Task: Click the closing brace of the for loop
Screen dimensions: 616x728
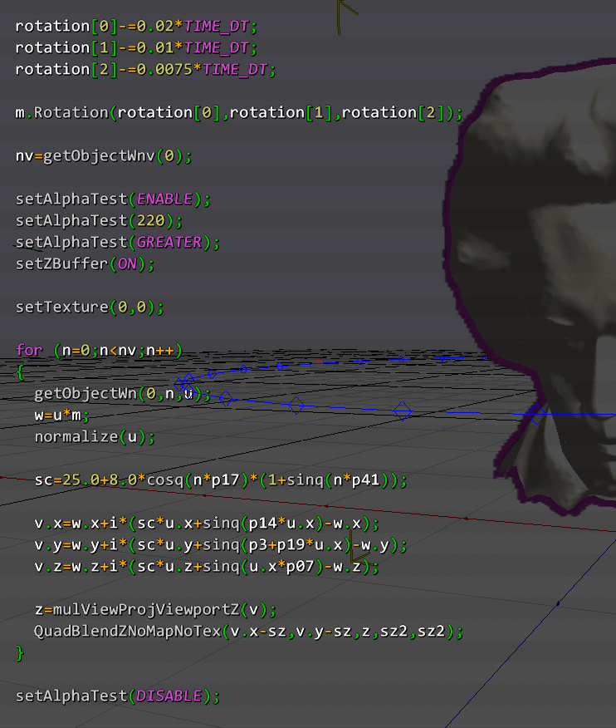Action: [x=19, y=652]
